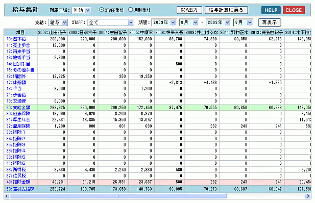Open the 37:住民税 item link

click(16, 175)
